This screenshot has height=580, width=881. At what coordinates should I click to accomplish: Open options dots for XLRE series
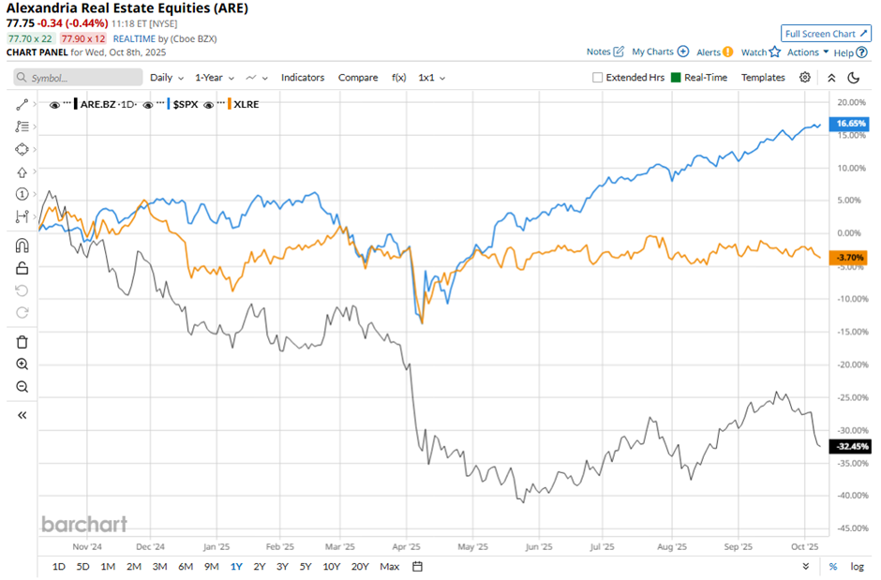[x=221, y=103]
